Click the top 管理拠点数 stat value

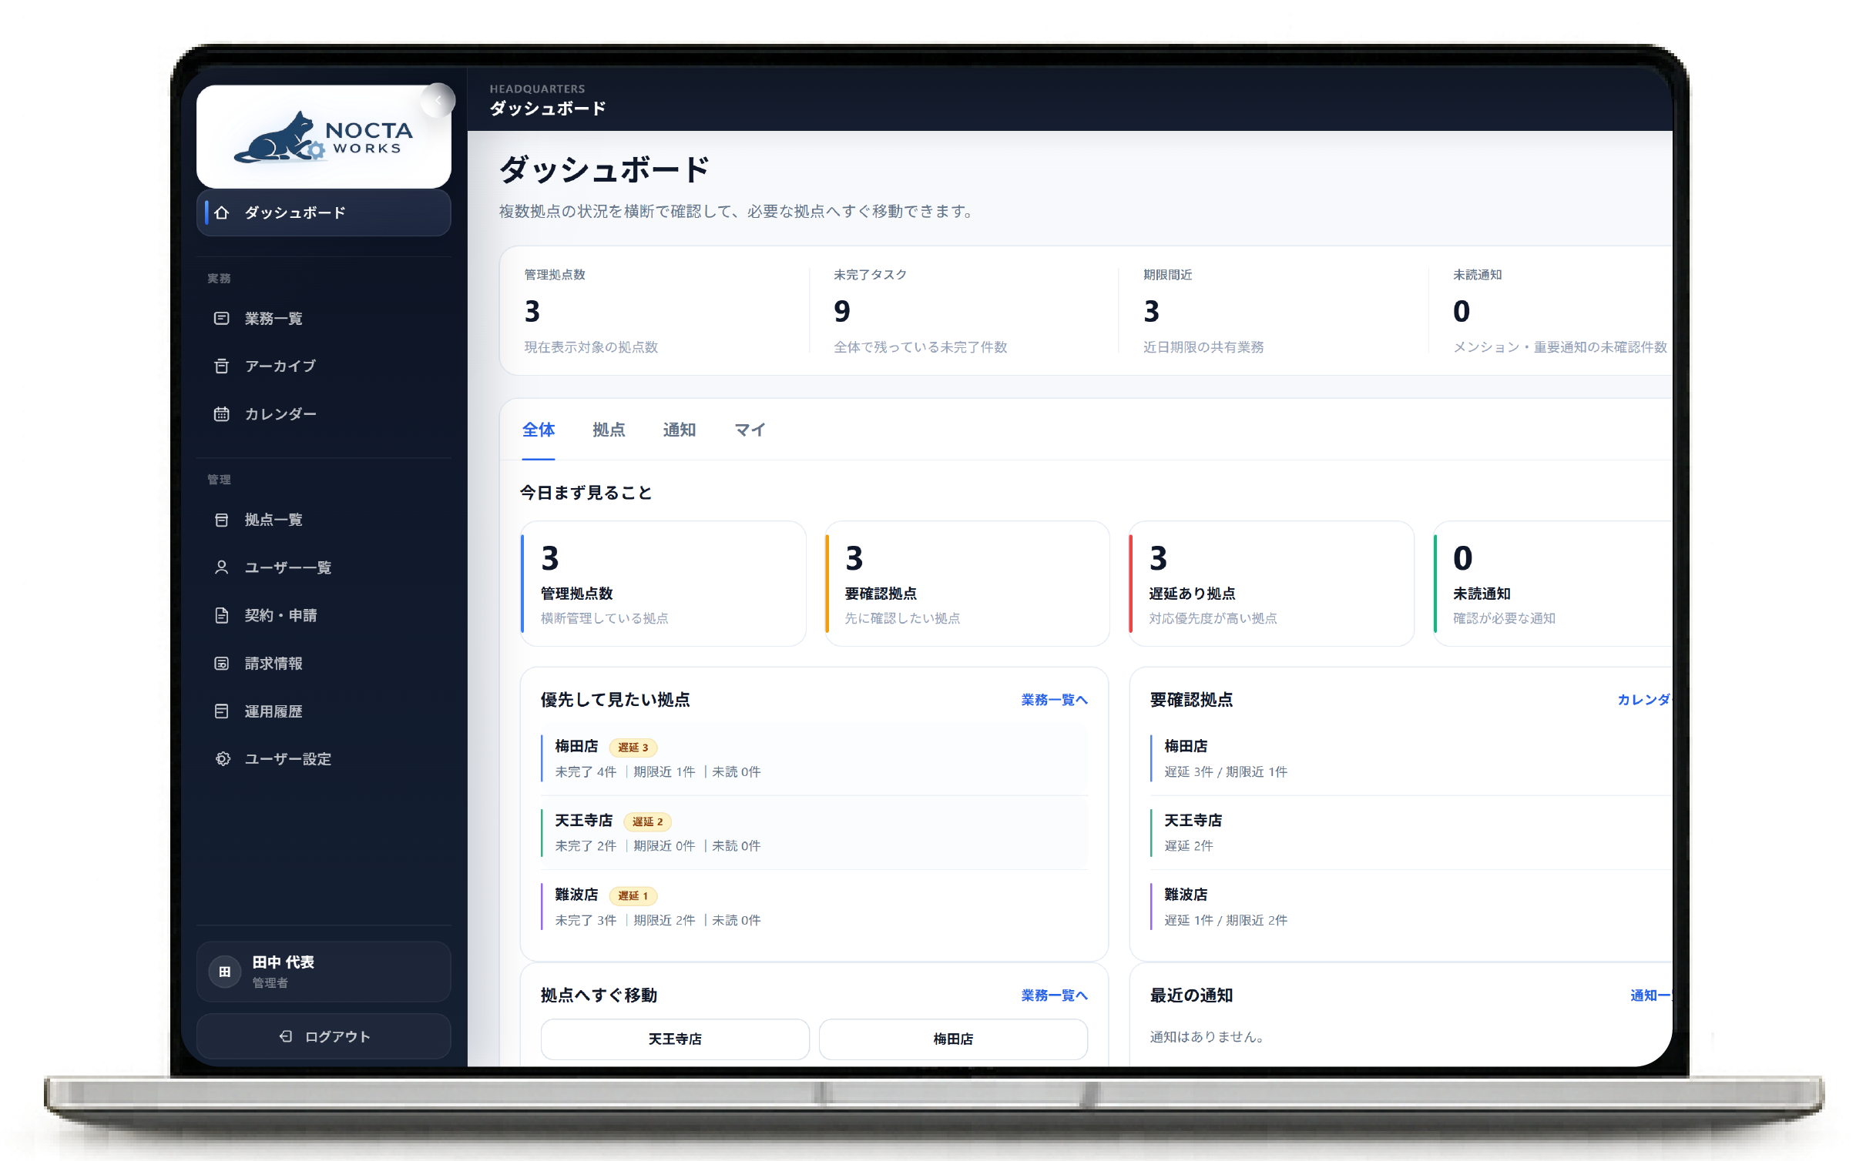(532, 311)
